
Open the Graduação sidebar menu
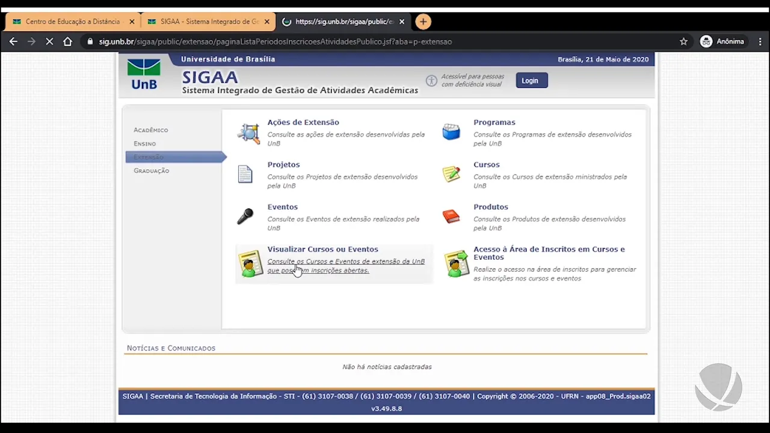pos(152,171)
